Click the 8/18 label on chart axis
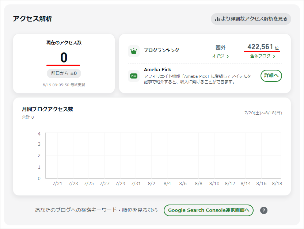The height and width of the screenshot is (229, 304). (277, 183)
